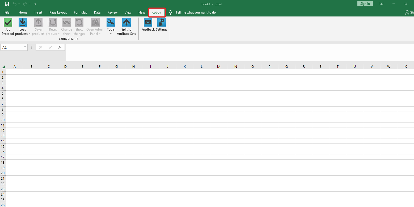414x207 pixels.
Task: Click the Split to Attribute Sets icon
Action: (x=126, y=22)
